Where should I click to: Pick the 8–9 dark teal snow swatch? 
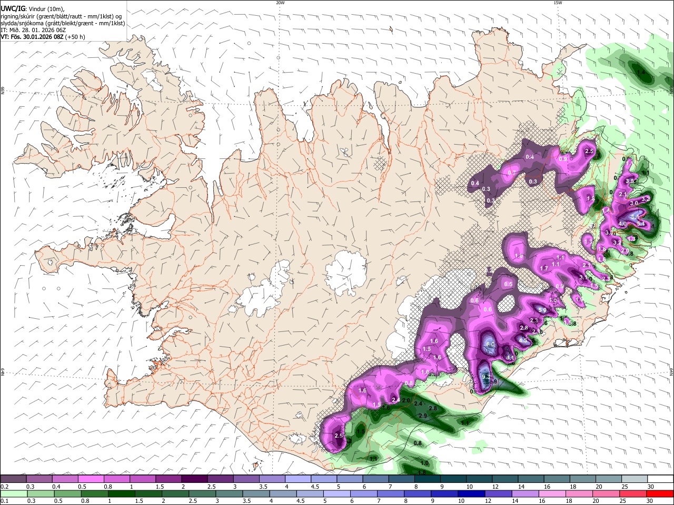pos(427,479)
